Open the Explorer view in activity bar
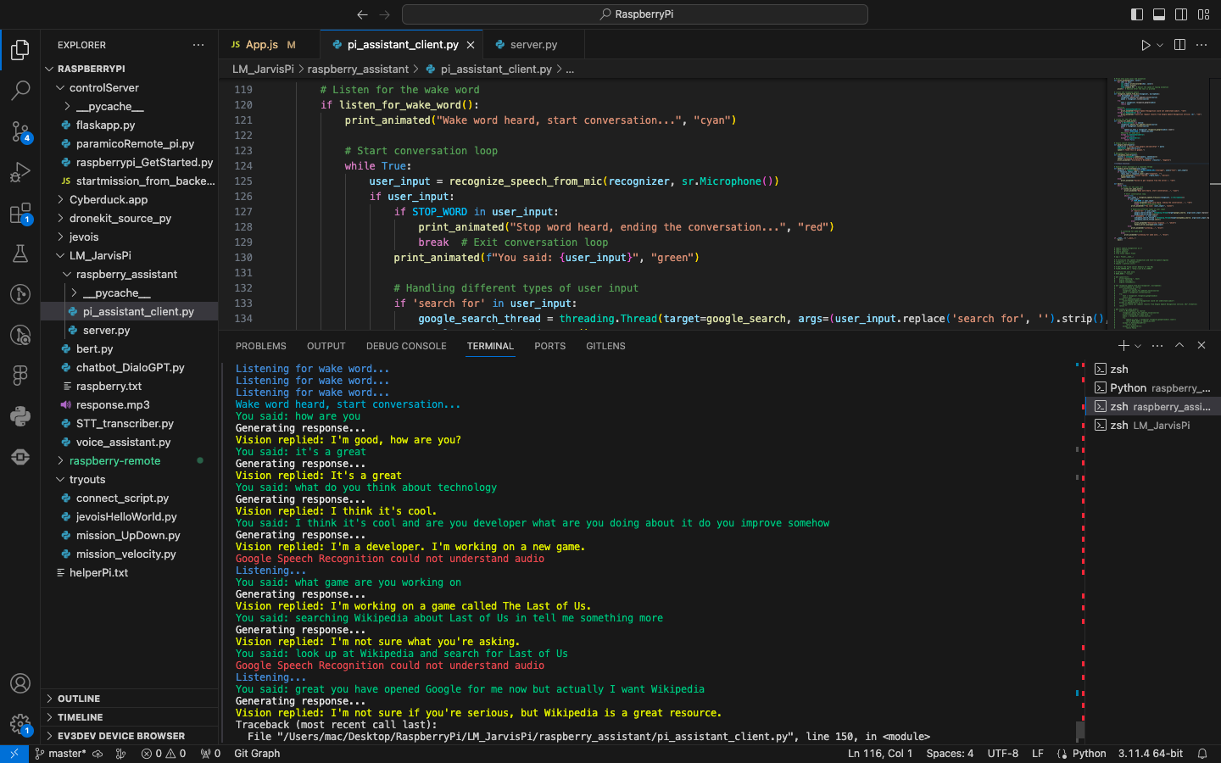Image resolution: width=1221 pixels, height=763 pixels. click(x=20, y=50)
